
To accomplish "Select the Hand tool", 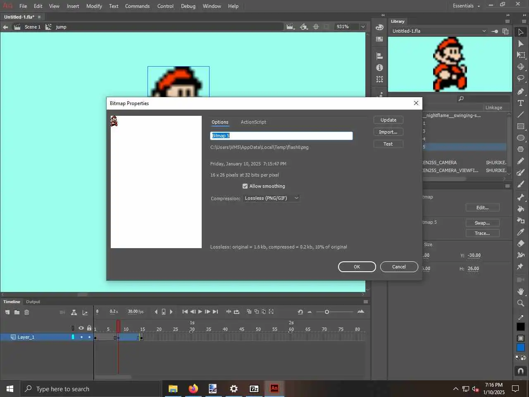I will pos(521,292).
